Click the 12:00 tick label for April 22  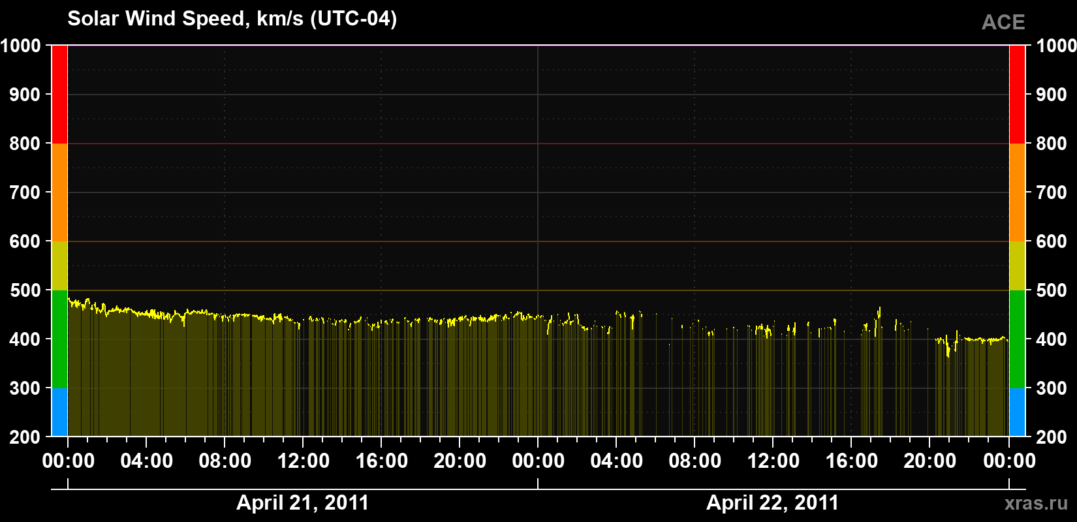773,461
